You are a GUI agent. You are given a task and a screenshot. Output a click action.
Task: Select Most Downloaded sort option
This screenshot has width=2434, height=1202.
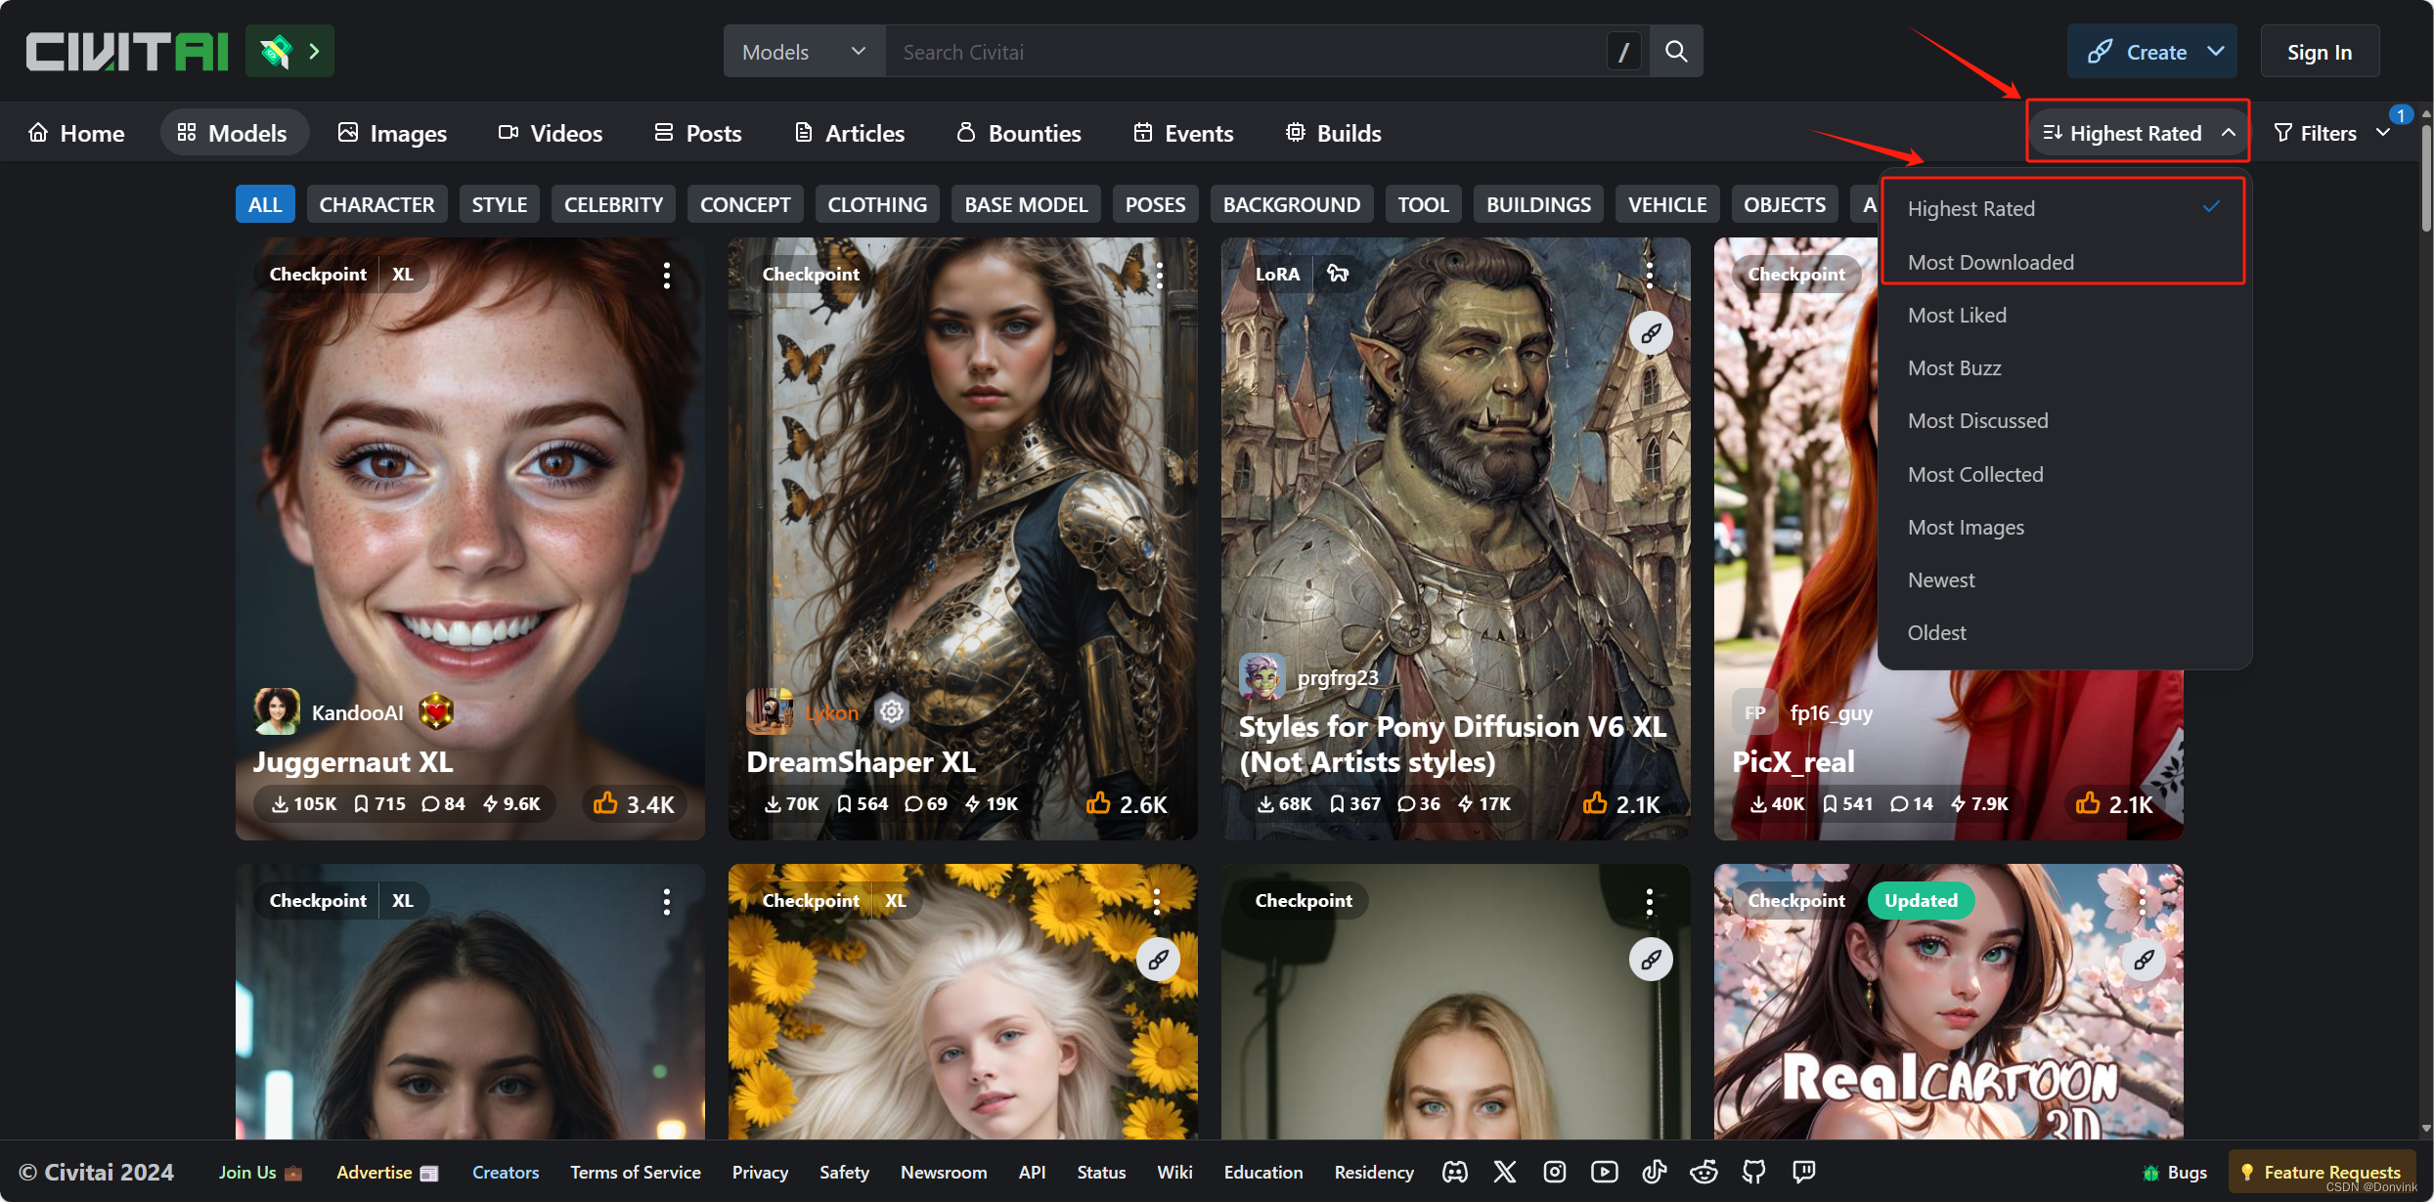pyautogui.click(x=2064, y=262)
